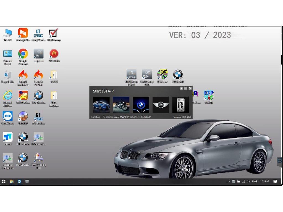Open the TOOLS folder on desktop
The height and width of the screenshot is (212, 283).
[54, 75]
